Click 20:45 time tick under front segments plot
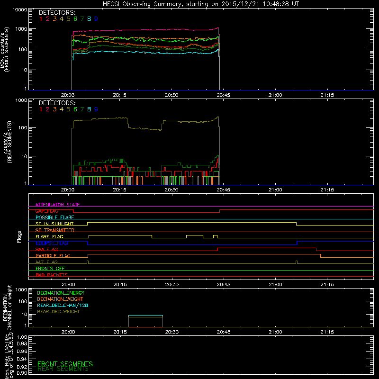 [x=223, y=95]
